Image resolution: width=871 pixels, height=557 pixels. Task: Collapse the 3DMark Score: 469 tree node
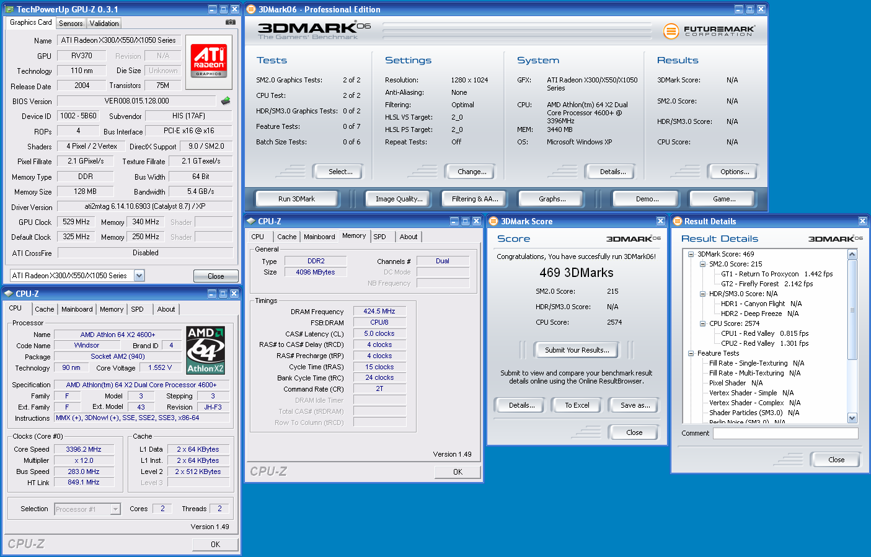[x=691, y=254]
